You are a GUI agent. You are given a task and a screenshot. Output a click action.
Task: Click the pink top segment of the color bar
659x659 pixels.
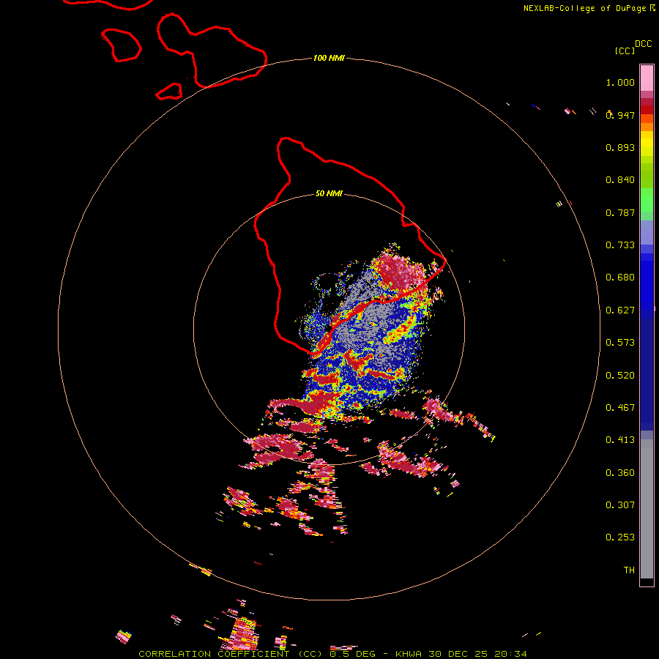tap(647, 78)
